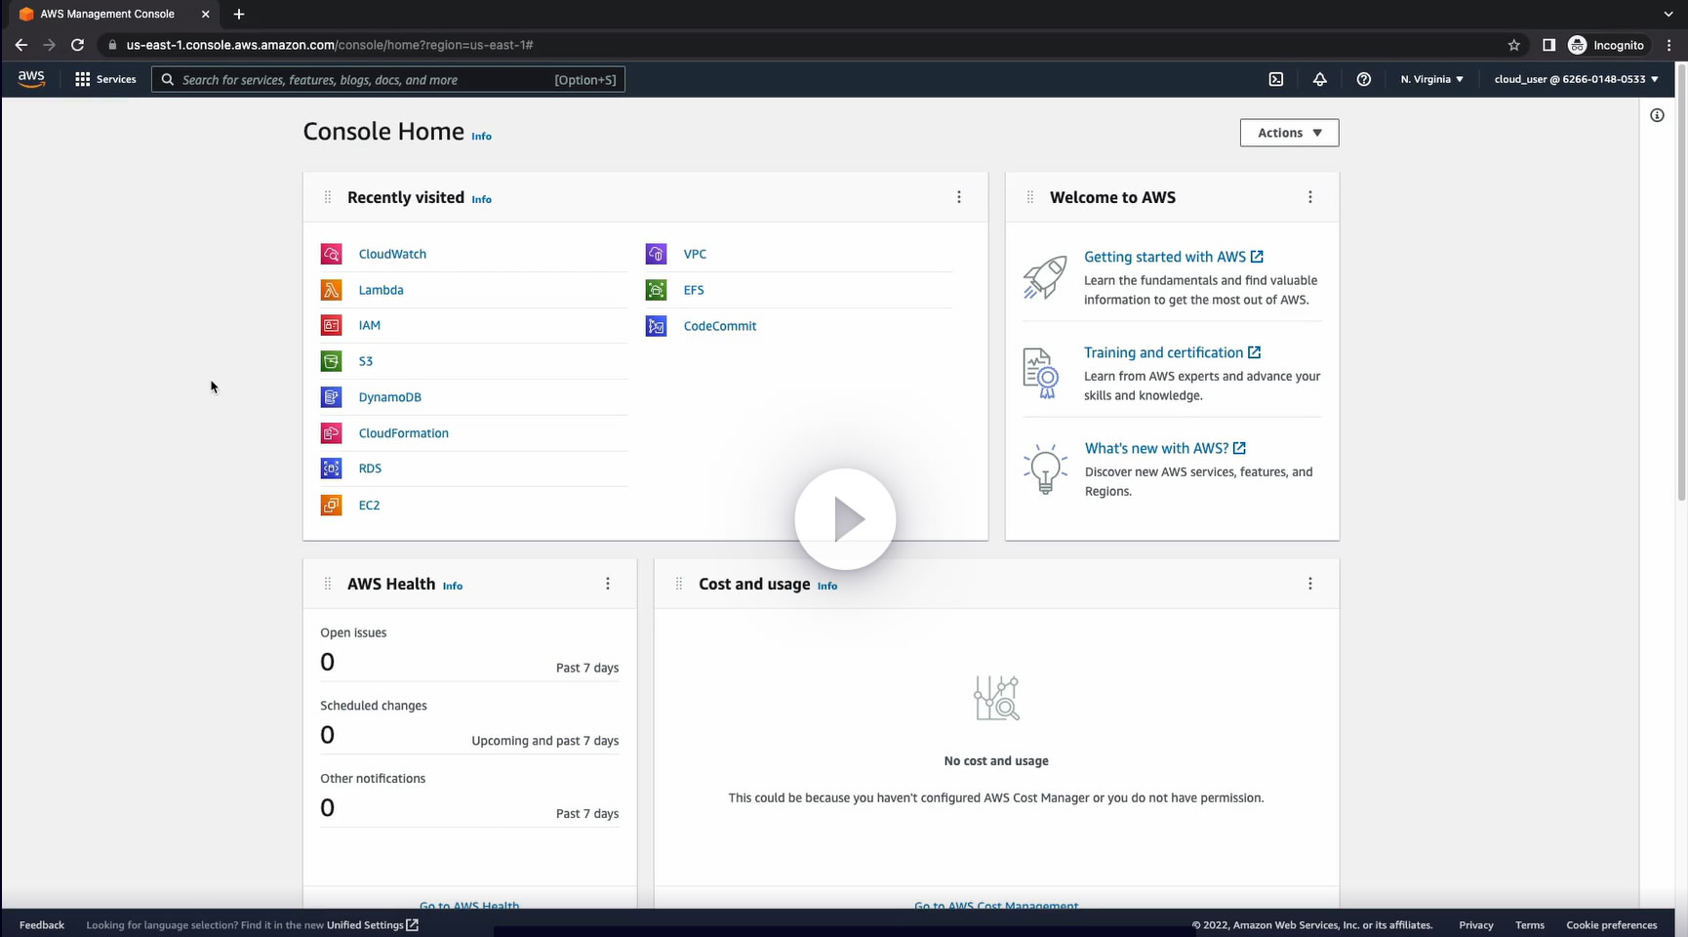The width and height of the screenshot is (1688, 937).
Task: Open the Lambda service icon
Action: coord(332,290)
